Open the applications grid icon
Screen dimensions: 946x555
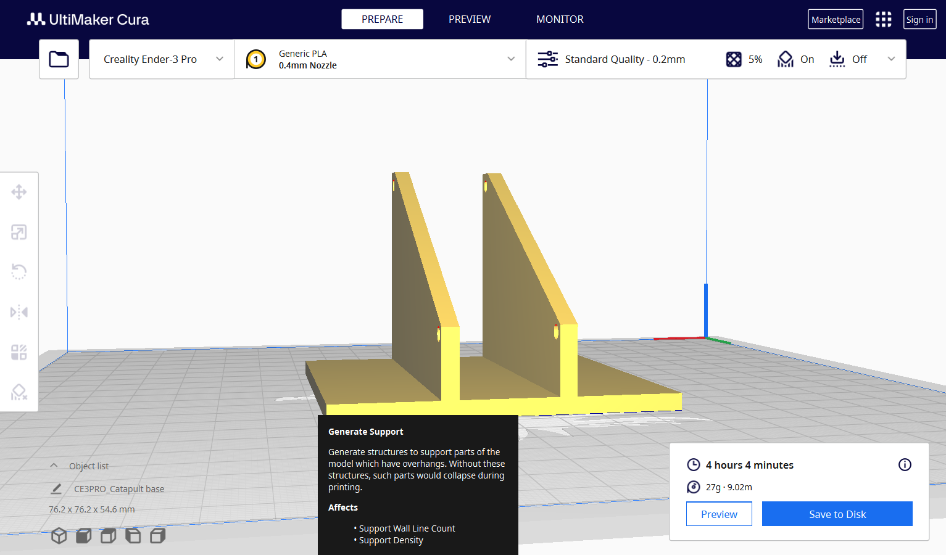point(883,20)
